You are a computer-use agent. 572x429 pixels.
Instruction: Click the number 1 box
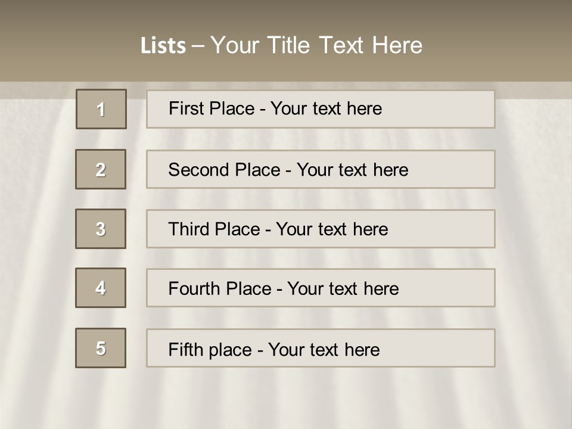click(101, 109)
